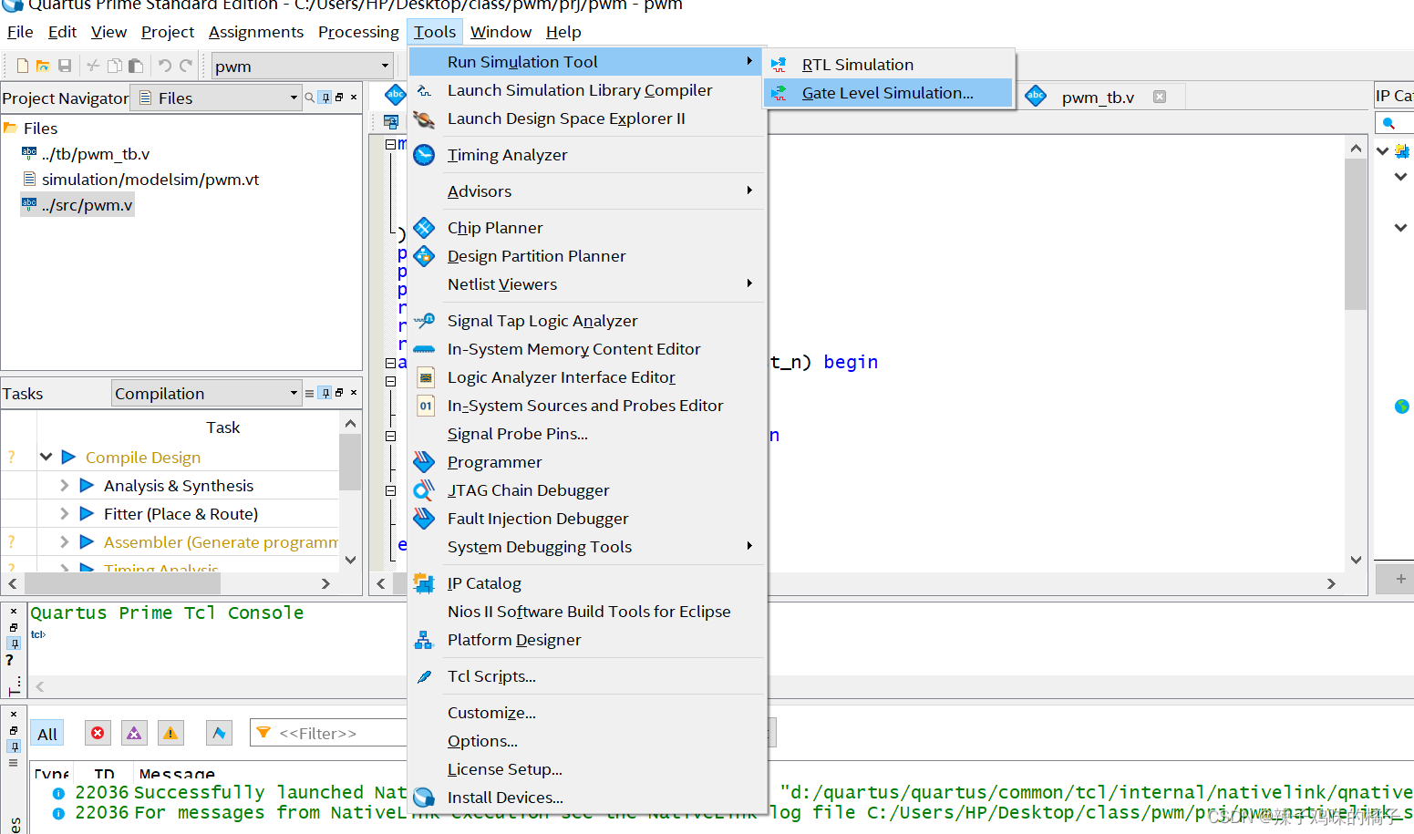Open the File menu
Viewport: 1414px width, 834px height.
pyautogui.click(x=20, y=32)
